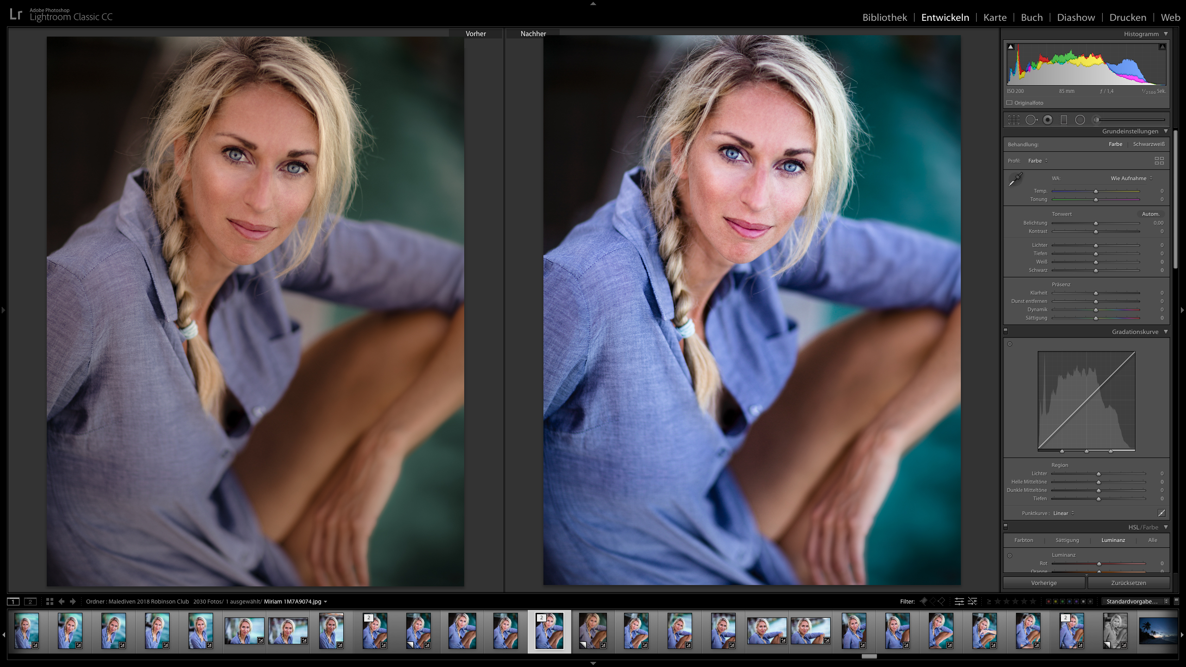Switch to the Bibliothek module
Viewport: 1186px width, 667px height.
click(884, 18)
